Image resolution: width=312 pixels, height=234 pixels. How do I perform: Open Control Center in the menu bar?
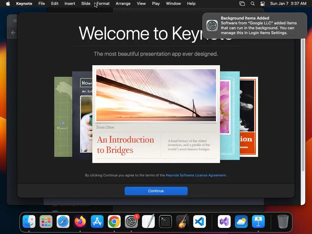[263, 4]
